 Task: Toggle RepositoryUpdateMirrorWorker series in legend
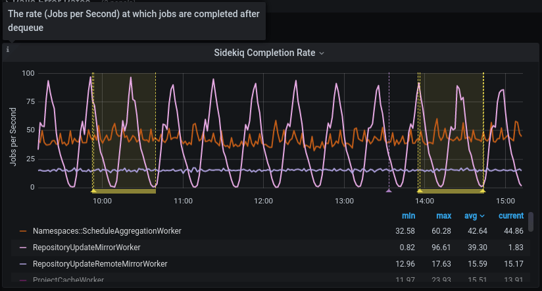(86, 248)
